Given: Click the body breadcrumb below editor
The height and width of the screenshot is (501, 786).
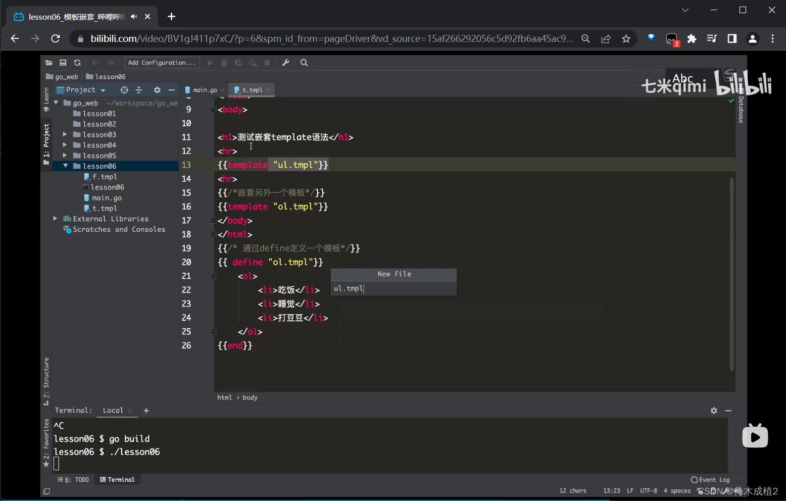Looking at the screenshot, I should click(x=250, y=397).
